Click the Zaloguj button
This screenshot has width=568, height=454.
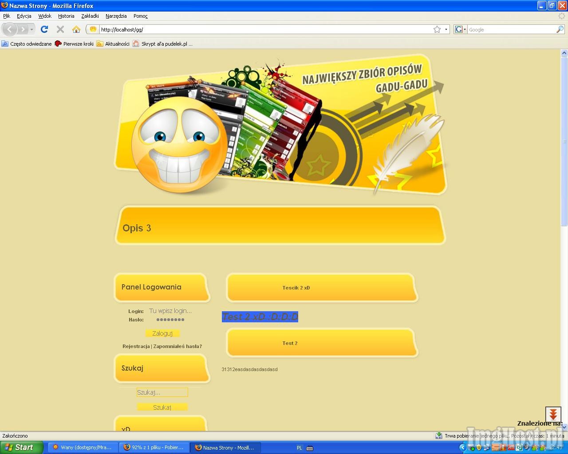point(162,333)
